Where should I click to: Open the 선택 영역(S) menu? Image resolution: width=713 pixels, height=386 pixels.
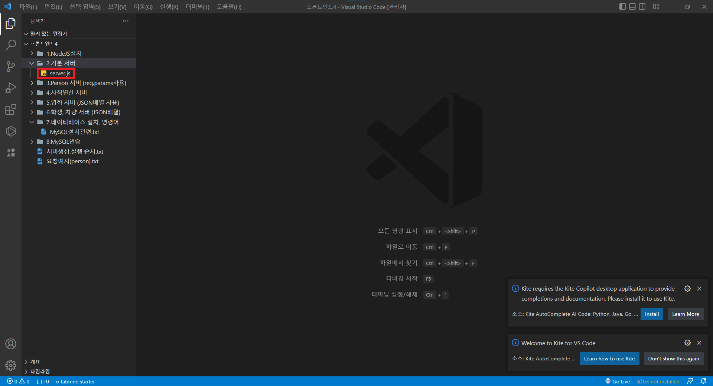(85, 7)
